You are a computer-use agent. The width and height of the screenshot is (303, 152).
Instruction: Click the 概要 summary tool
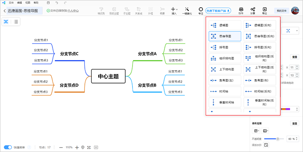pyautogui.click(x=162, y=11)
